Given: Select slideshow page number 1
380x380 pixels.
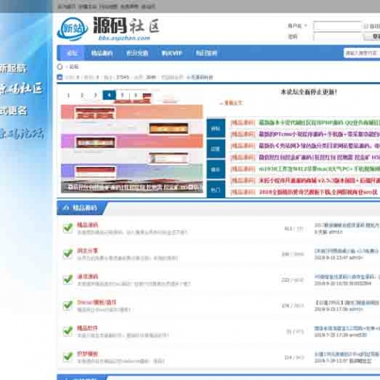Looking at the screenshot, I should [x=68, y=96].
